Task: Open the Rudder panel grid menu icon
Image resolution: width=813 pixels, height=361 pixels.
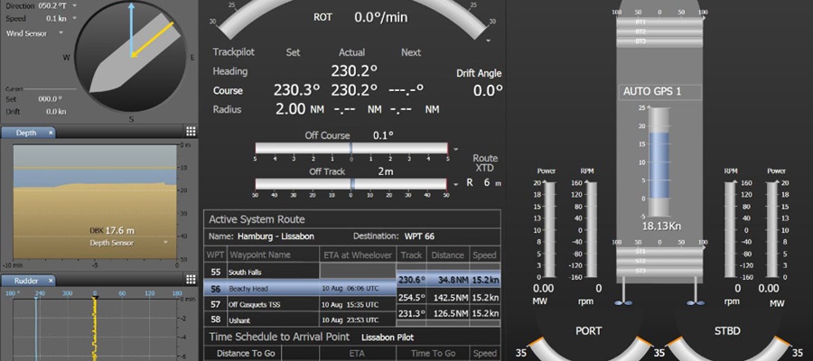Action: pos(191,281)
